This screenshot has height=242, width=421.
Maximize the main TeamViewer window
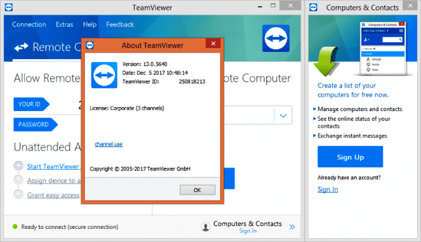point(273,5)
